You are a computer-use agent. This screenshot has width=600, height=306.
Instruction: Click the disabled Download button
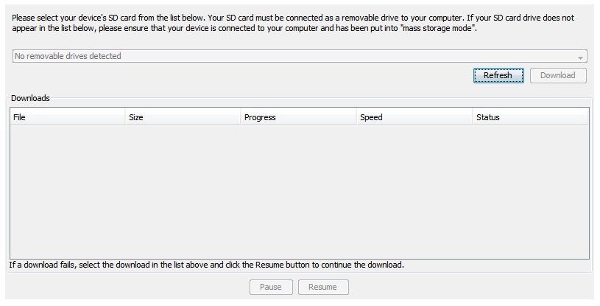pyautogui.click(x=558, y=75)
